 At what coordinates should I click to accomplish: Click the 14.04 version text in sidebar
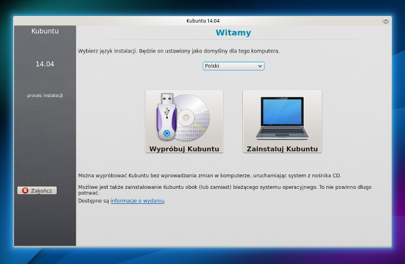point(45,64)
